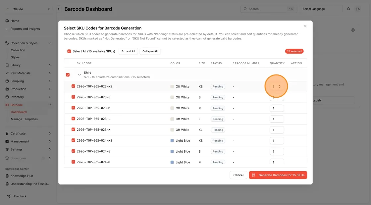Click the back arrow beside Barcode Dashboard
This screenshot has width=371, height=205.
tap(59, 9)
